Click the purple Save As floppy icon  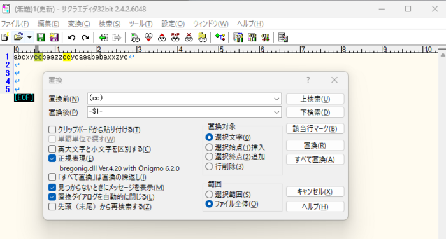[x=54, y=37]
